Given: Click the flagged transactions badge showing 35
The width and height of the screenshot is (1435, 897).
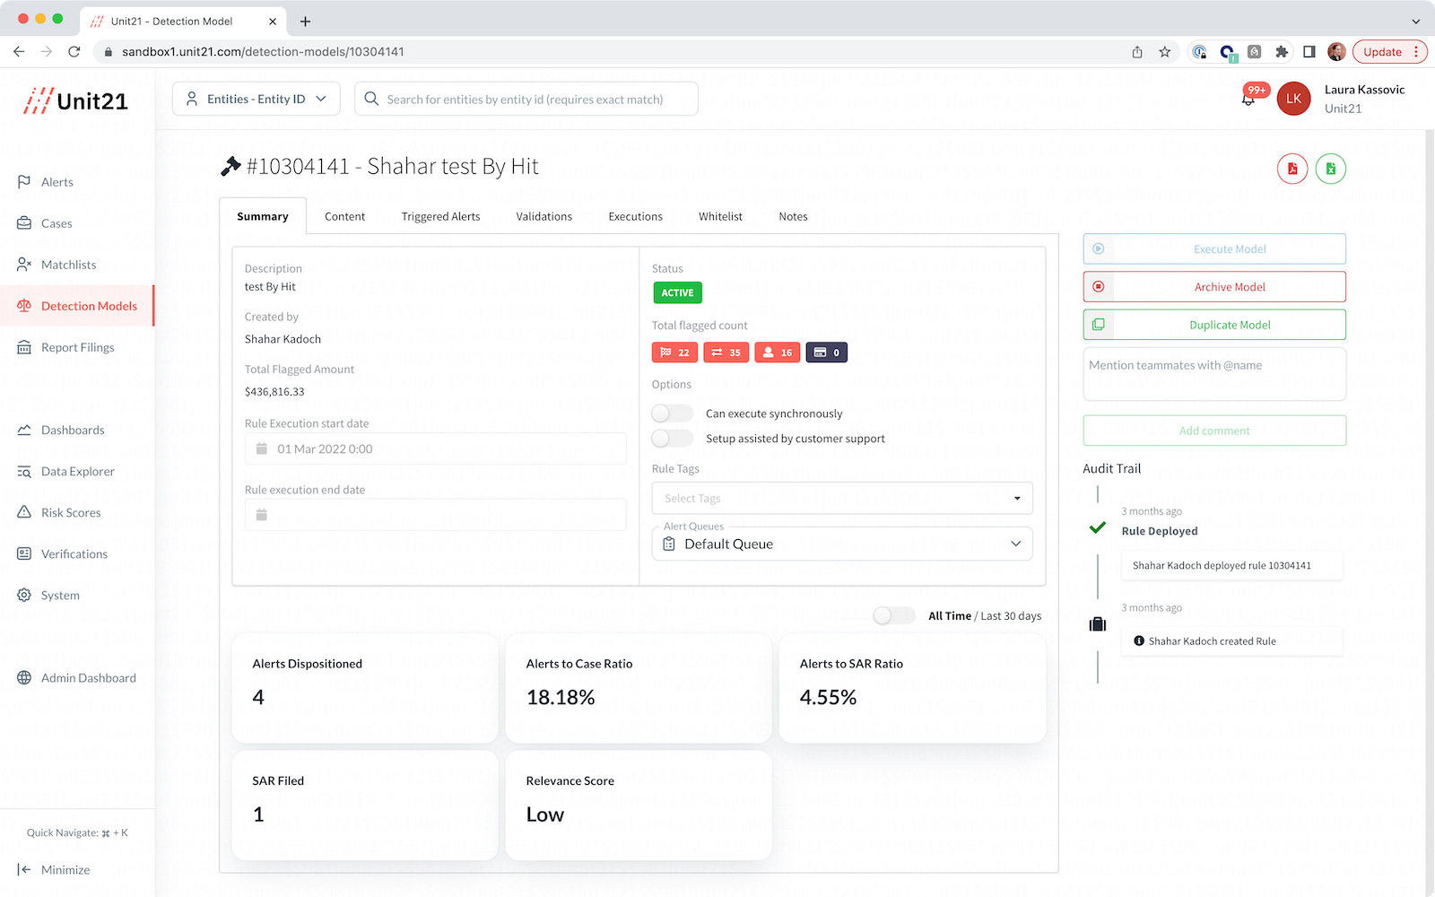Looking at the screenshot, I should (x=726, y=353).
